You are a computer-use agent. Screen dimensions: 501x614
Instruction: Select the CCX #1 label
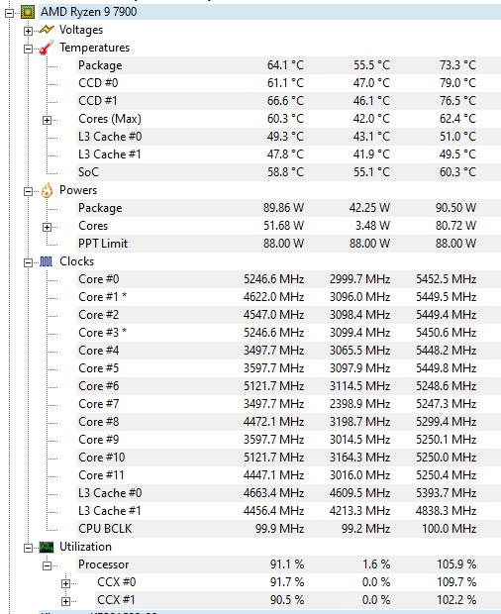point(116,600)
